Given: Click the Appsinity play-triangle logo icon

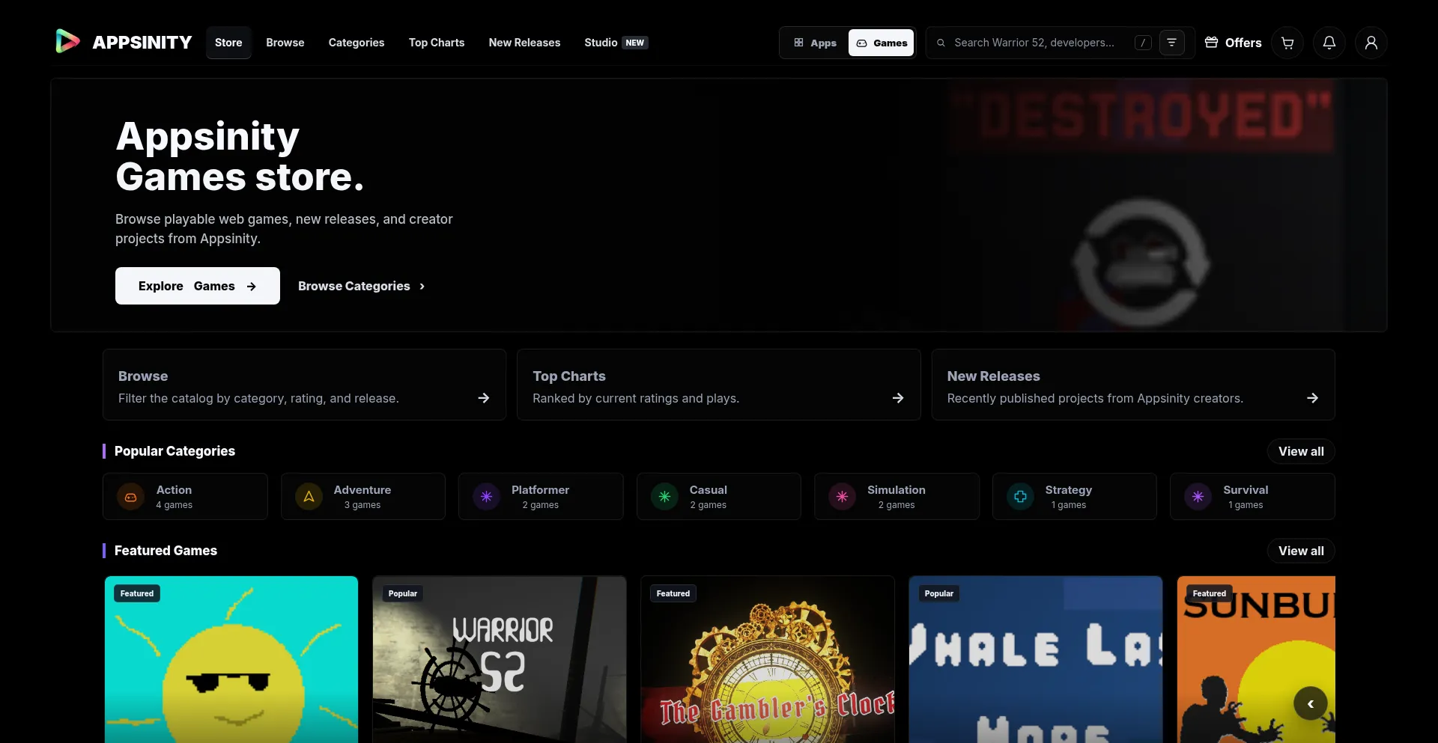Looking at the screenshot, I should [x=67, y=42].
